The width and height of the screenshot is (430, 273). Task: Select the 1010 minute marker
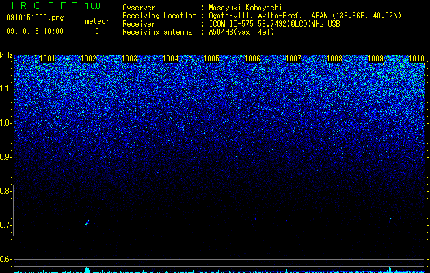416,59
